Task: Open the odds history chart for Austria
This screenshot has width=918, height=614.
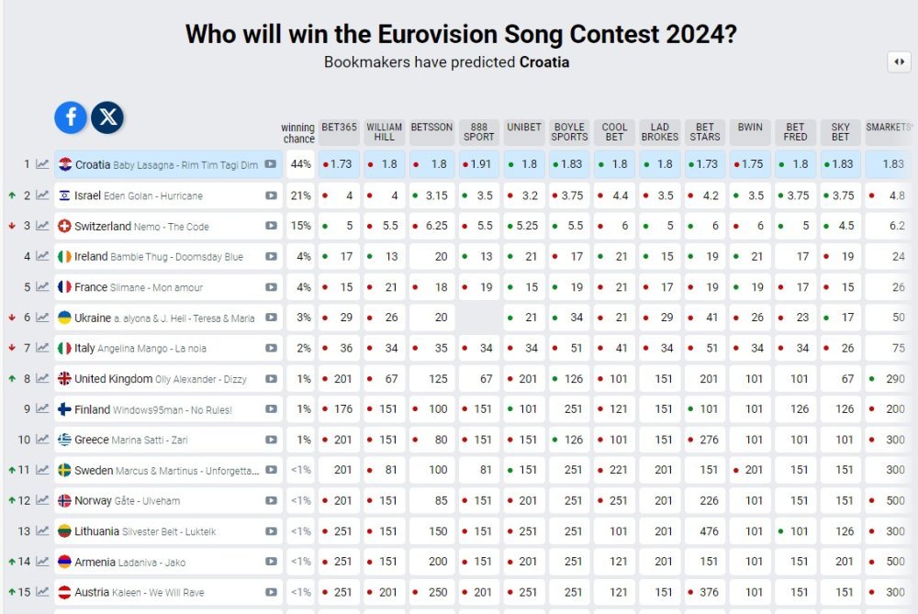Action: point(42,592)
